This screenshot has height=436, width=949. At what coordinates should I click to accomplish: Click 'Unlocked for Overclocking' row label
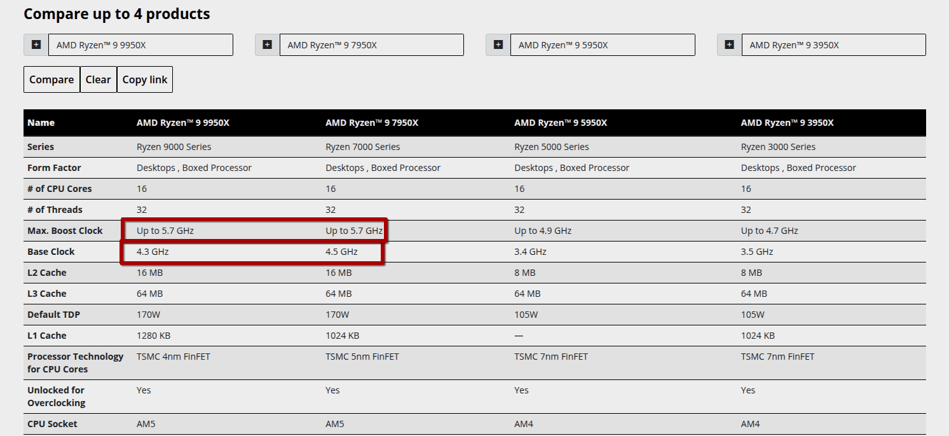tap(56, 397)
